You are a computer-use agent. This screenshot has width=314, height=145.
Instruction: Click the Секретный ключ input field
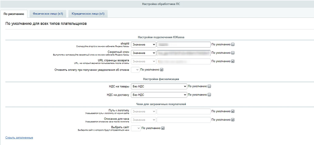[x=183, y=53]
